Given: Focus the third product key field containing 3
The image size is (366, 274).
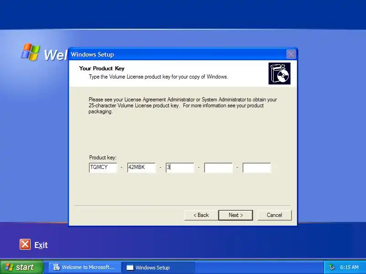Looking at the screenshot, I should pyautogui.click(x=180, y=168).
